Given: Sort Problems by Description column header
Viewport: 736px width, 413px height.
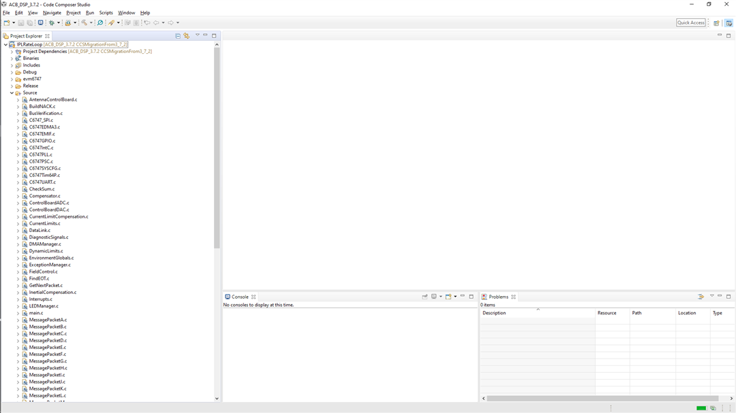Looking at the screenshot, I should pyautogui.click(x=538, y=313).
